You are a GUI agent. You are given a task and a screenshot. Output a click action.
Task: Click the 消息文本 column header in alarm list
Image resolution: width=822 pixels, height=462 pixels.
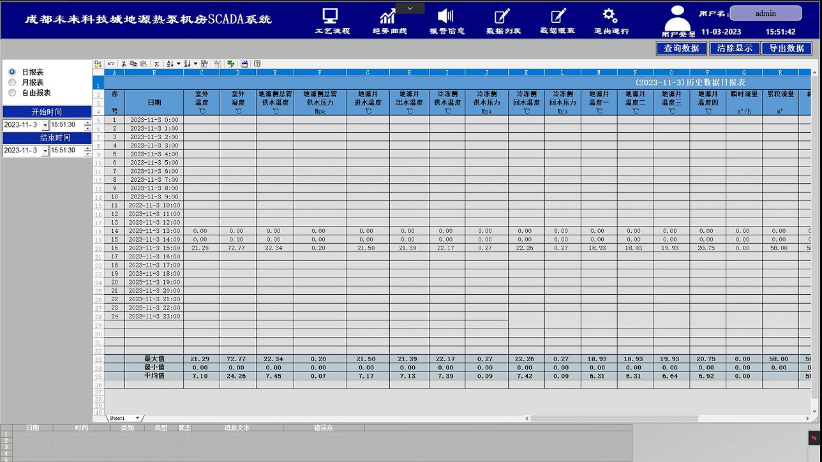tap(237, 428)
